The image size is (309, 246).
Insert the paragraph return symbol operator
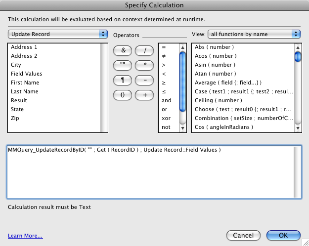[123, 80]
